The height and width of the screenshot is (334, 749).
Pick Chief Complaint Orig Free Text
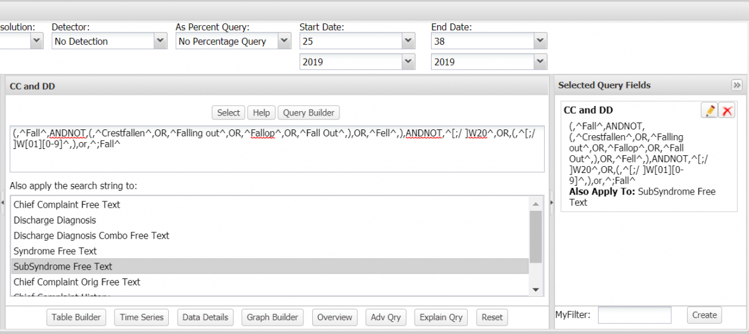(77, 282)
